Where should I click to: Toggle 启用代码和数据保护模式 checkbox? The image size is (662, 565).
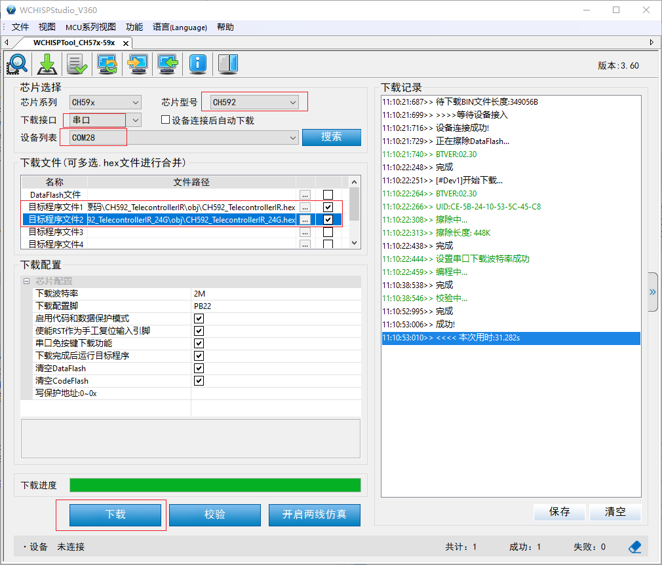tap(199, 318)
